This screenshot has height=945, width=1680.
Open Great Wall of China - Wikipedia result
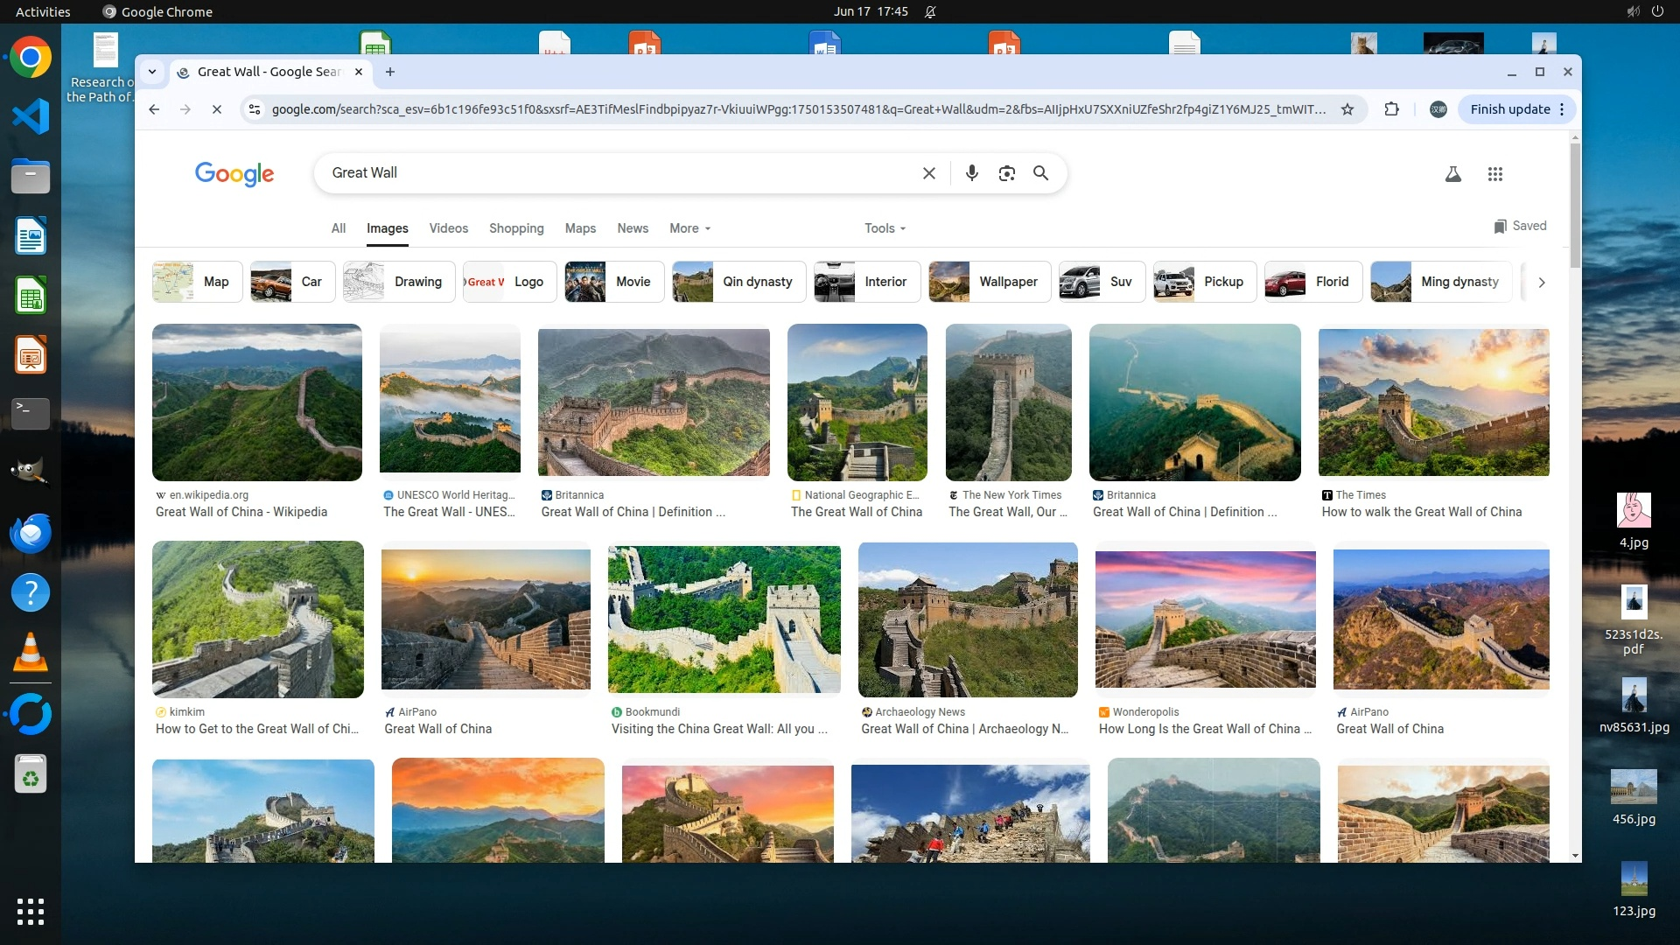click(x=241, y=512)
